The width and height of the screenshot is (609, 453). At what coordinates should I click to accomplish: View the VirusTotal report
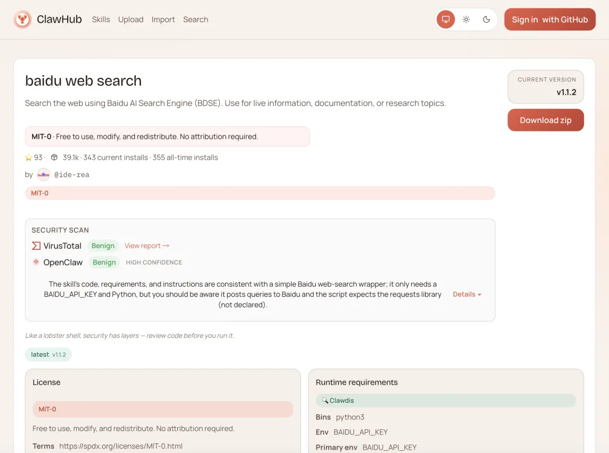[x=147, y=245]
